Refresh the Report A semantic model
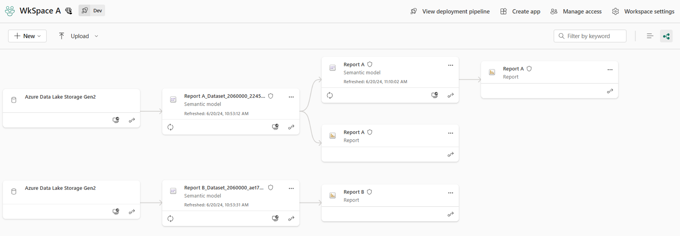The height and width of the screenshot is (236, 680). click(x=330, y=95)
